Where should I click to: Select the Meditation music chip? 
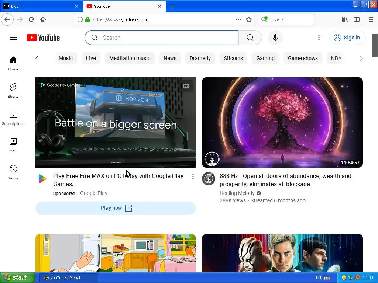[x=130, y=58]
